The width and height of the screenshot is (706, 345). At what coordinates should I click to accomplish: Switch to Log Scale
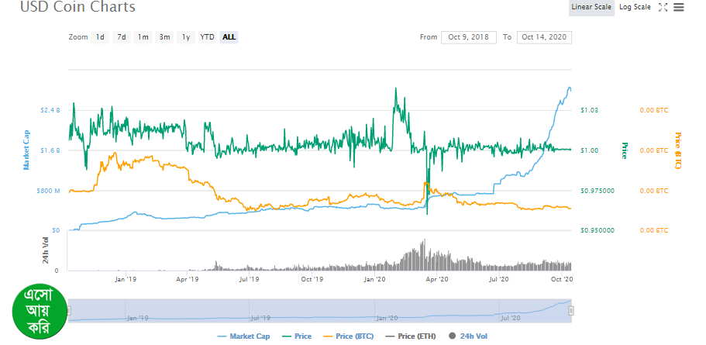pos(635,8)
